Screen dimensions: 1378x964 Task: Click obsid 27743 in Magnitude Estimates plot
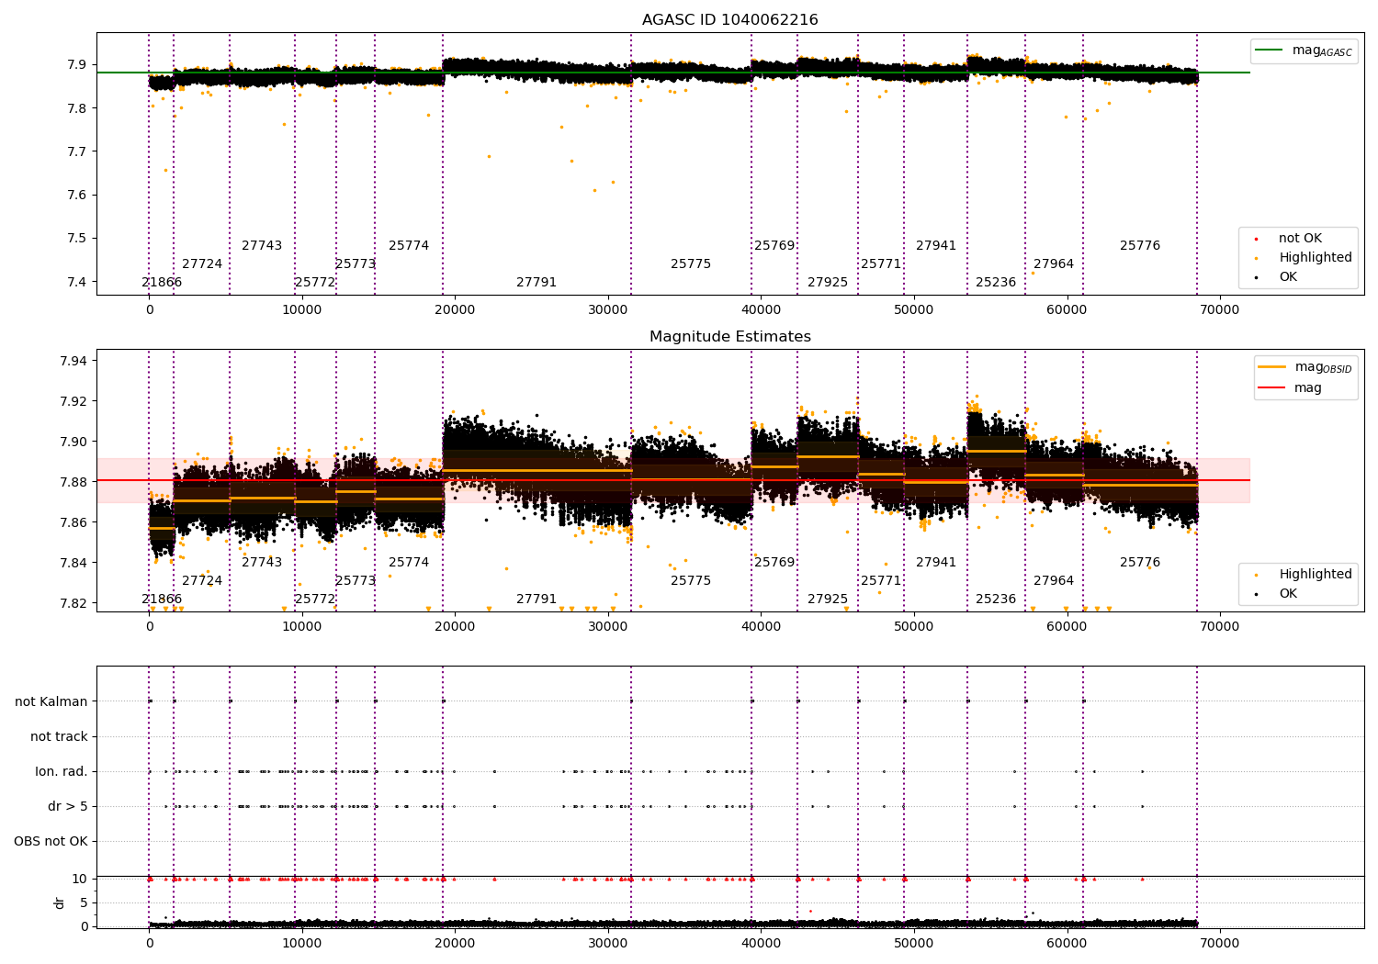point(262,563)
